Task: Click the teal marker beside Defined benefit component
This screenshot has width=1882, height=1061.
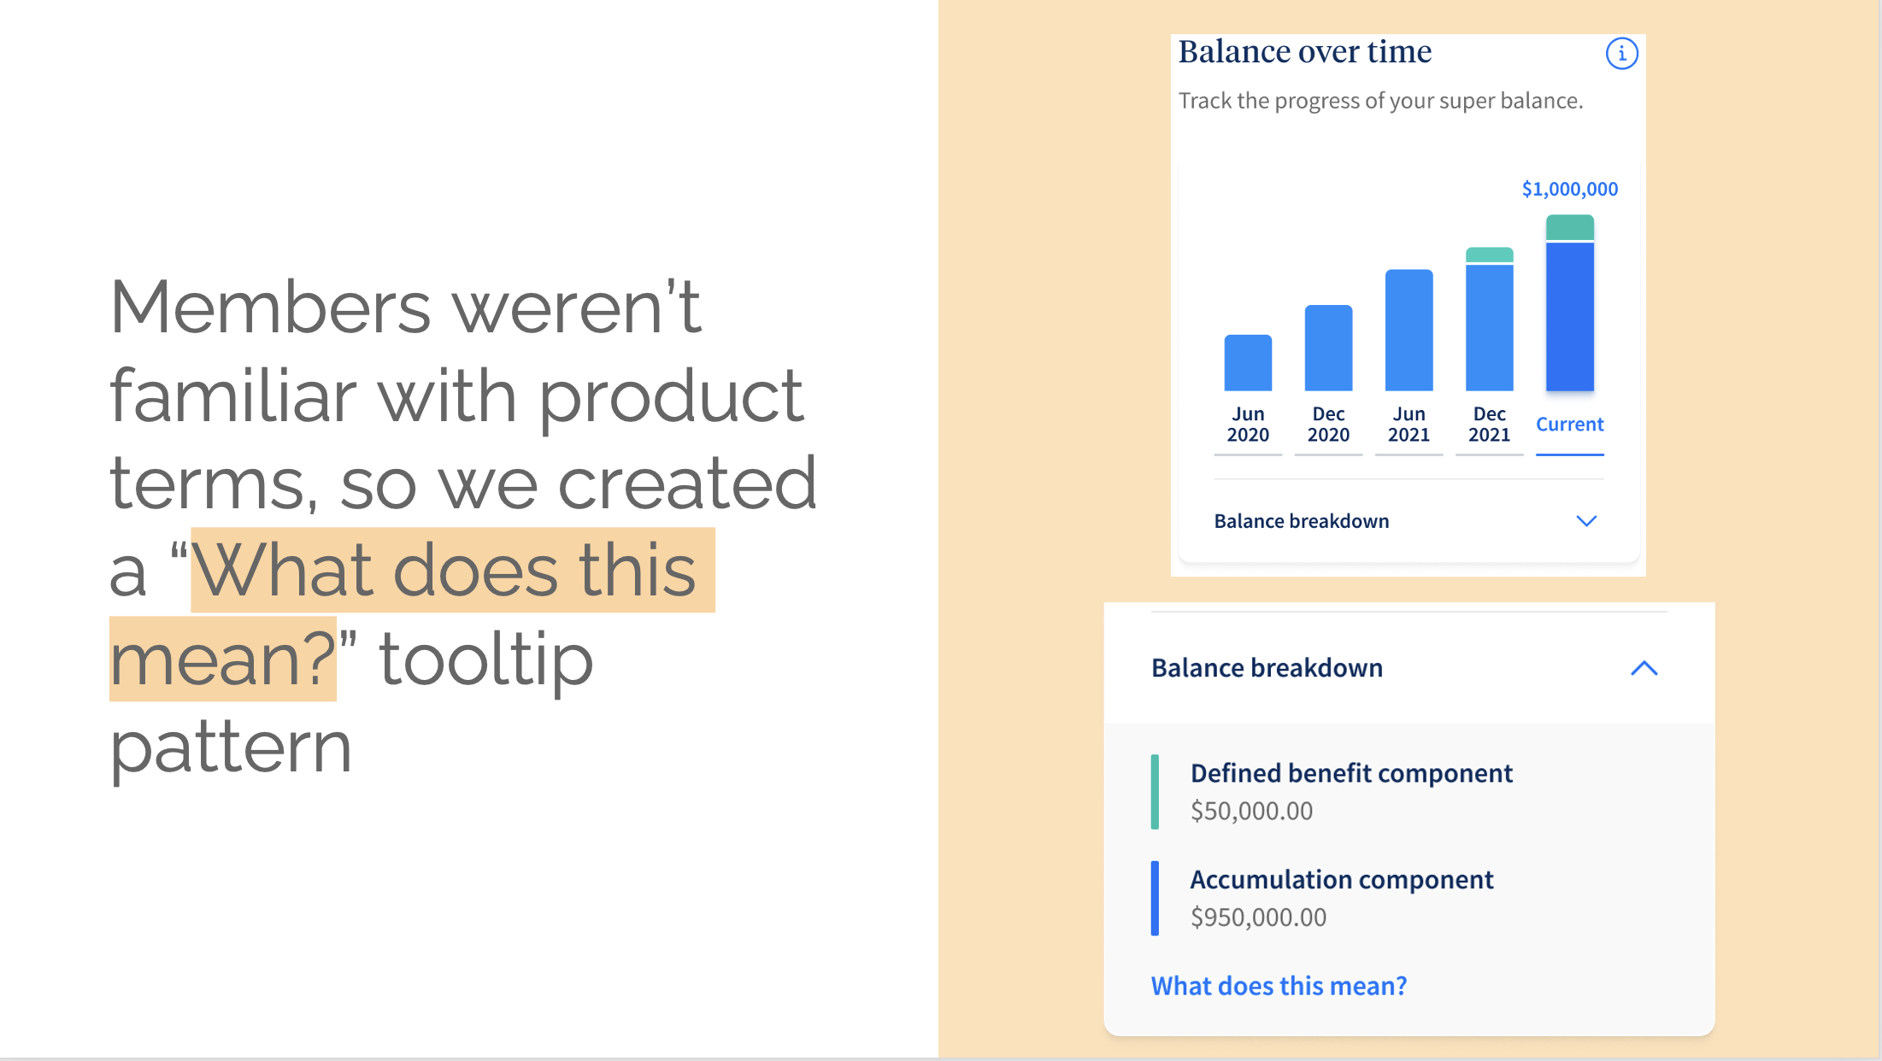Action: pyautogui.click(x=1155, y=792)
